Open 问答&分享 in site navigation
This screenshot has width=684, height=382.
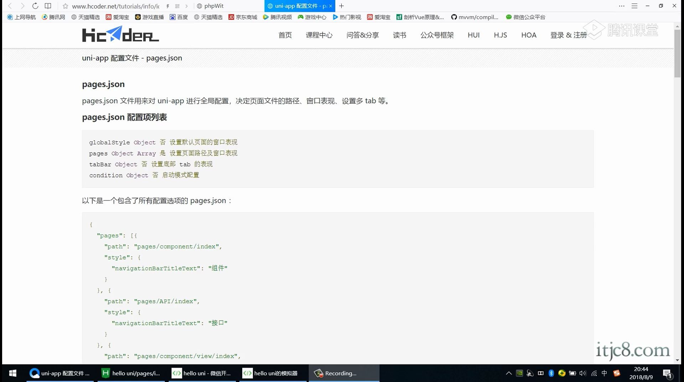tap(363, 35)
